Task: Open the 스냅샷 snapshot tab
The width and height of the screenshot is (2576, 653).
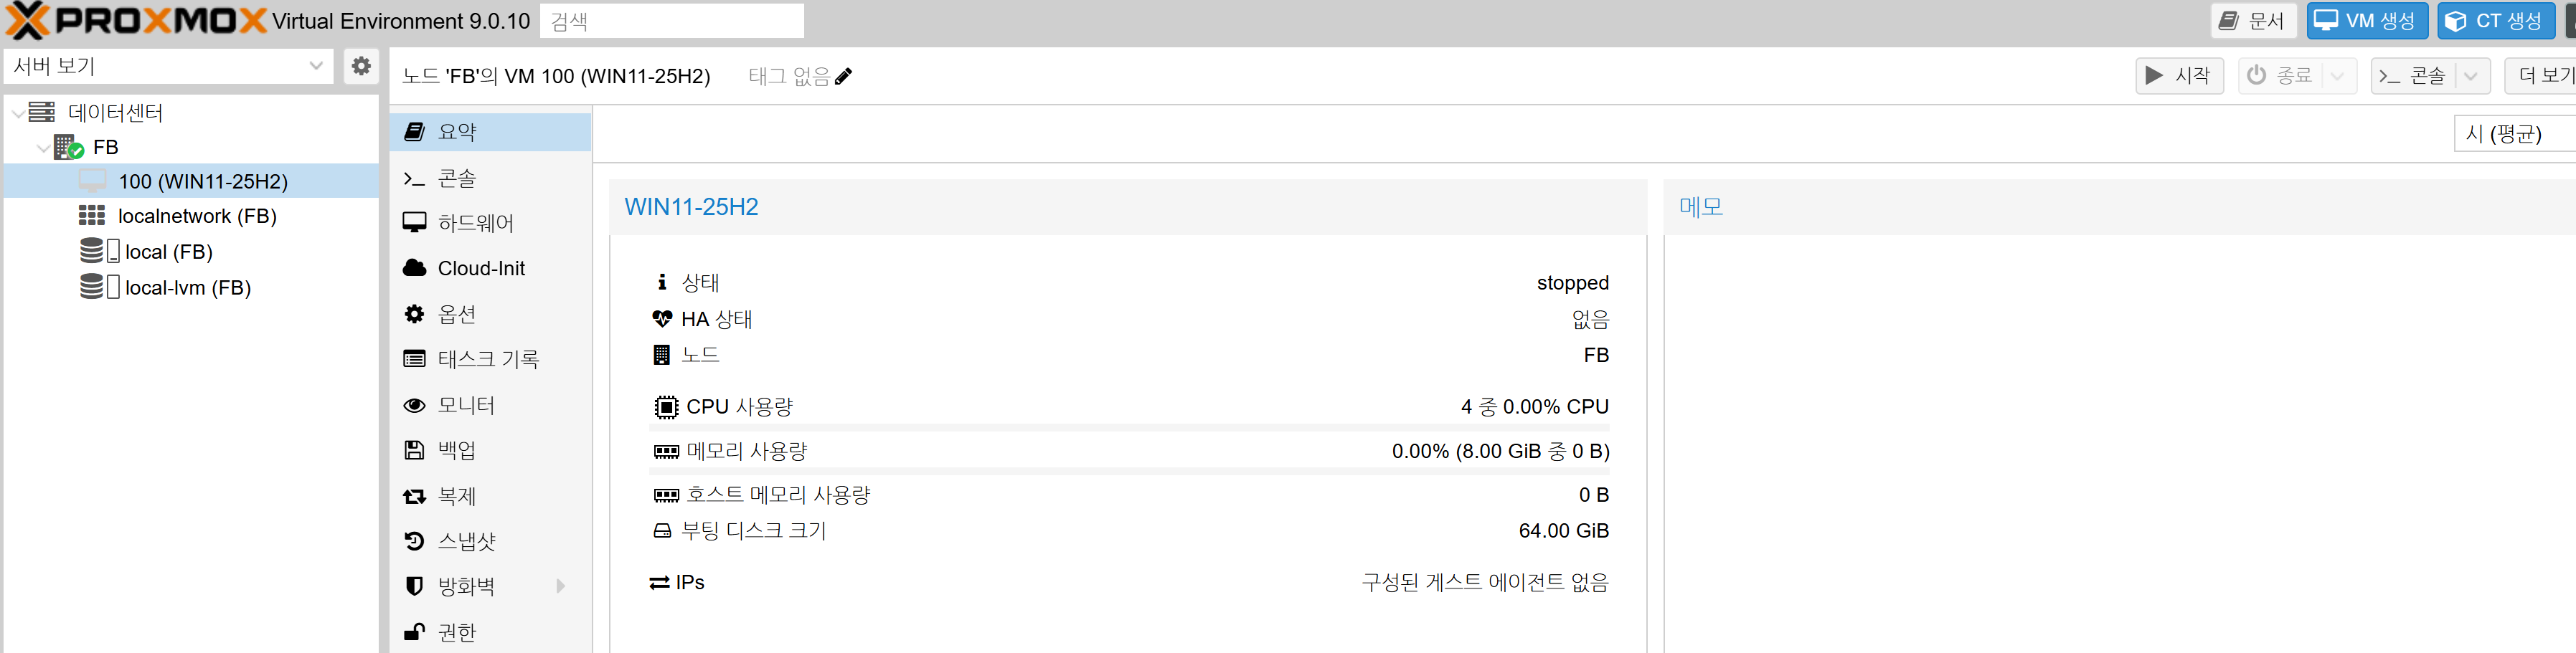Action: point(490,541)
